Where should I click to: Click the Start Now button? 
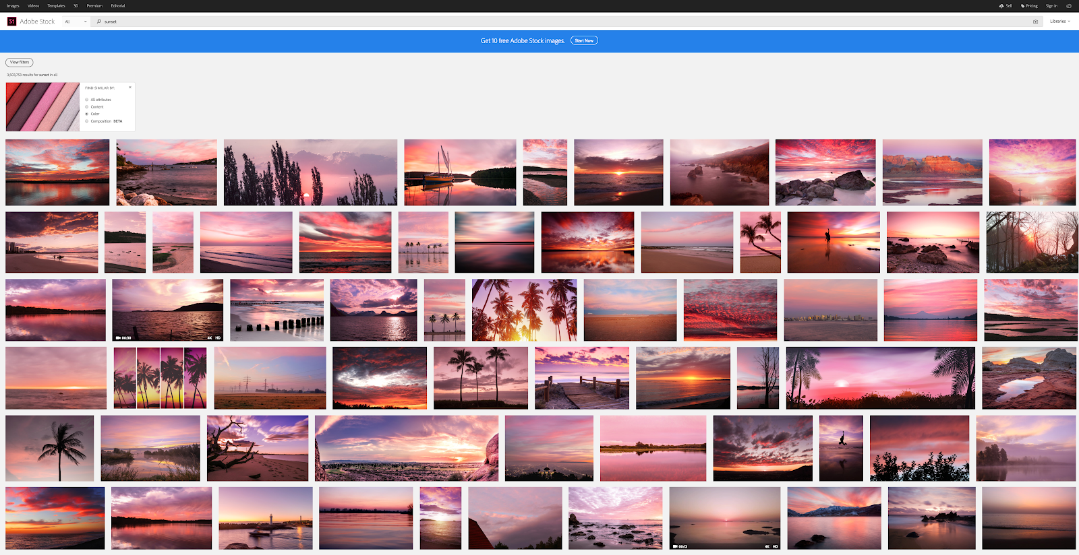click(x=584, y=40)
